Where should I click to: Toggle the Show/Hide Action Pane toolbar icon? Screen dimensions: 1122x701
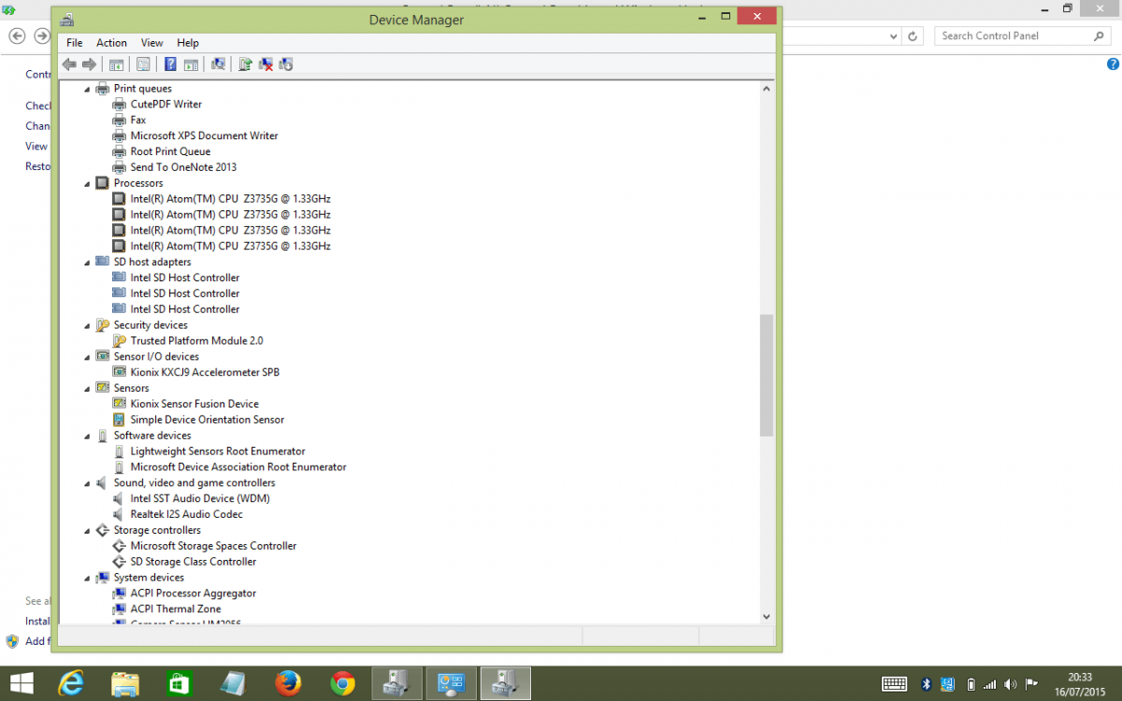(x=191, y=64)
